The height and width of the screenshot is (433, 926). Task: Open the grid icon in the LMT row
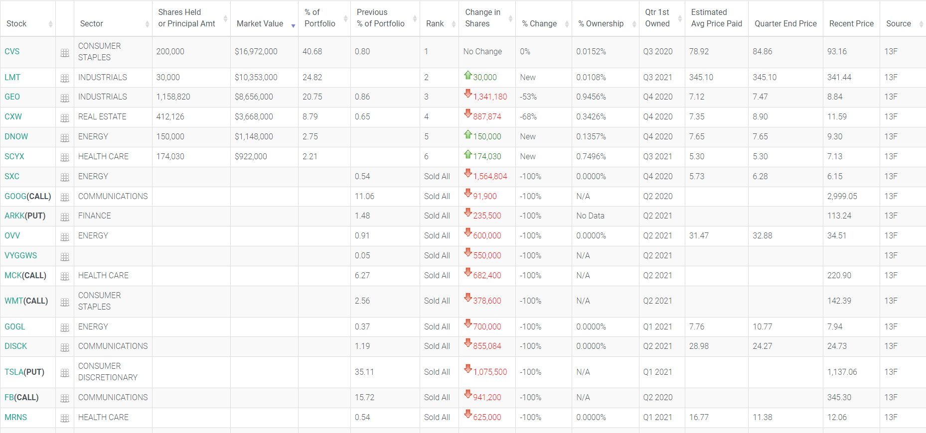[65, 78]
